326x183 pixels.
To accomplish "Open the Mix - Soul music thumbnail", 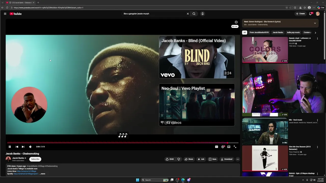I will 265,131.
